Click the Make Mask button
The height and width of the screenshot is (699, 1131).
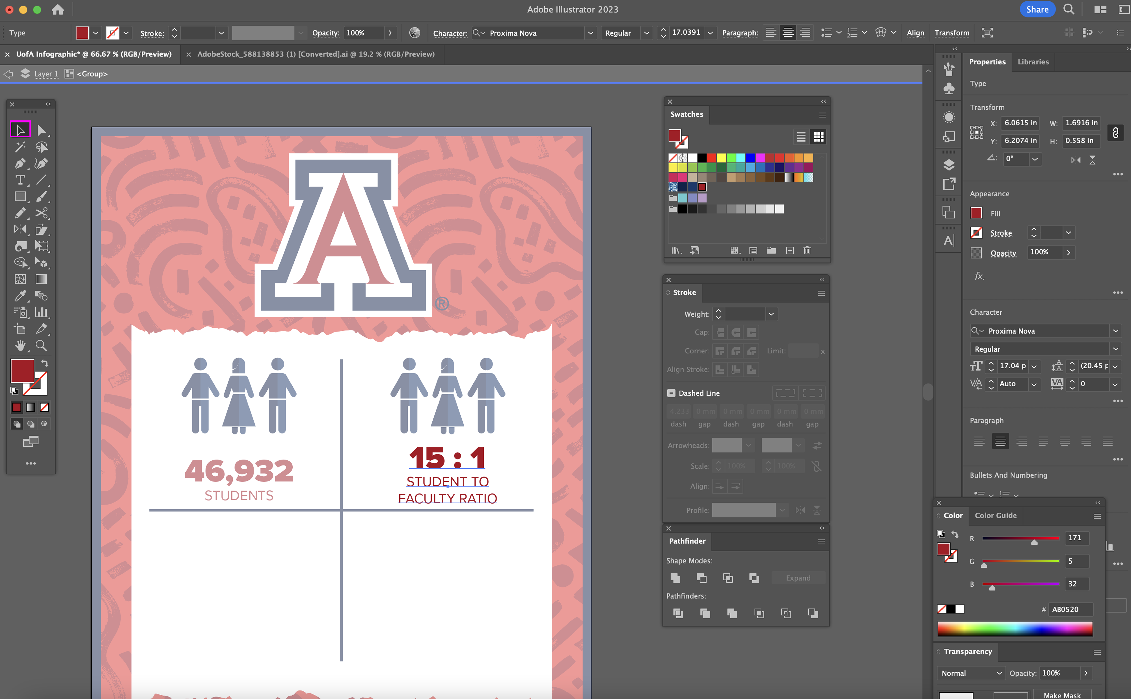click(x=1062, y=695)
